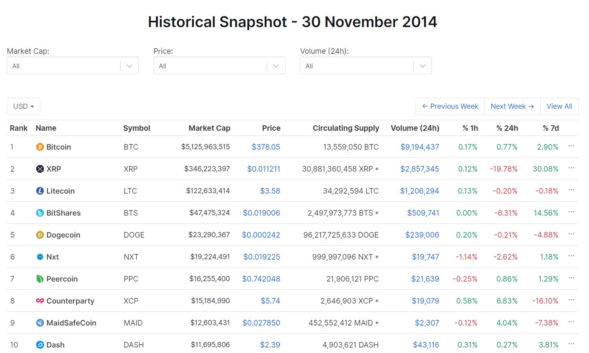Viewport: 589px width, 353px height.
Task: Click Litecoin price $3.58 link
Action: (270, 191)
